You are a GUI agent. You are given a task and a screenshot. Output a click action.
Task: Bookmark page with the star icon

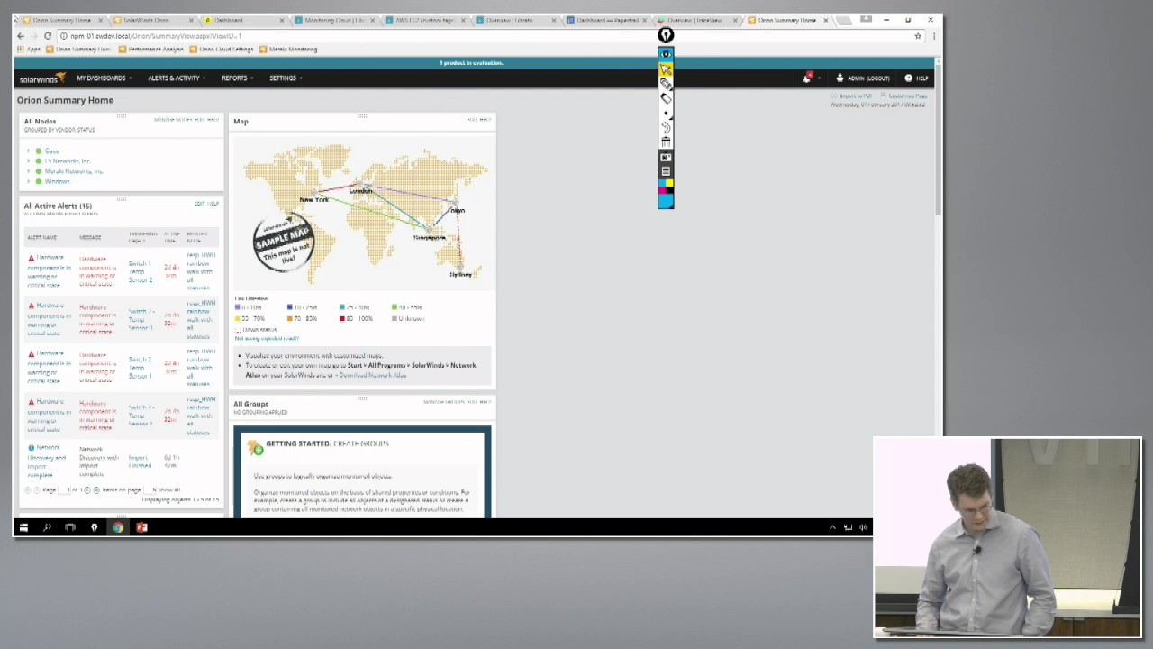(x=918, y=36)
